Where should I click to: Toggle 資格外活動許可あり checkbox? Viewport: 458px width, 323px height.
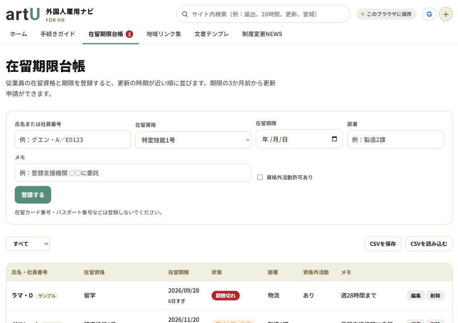(x=260, y=177)
